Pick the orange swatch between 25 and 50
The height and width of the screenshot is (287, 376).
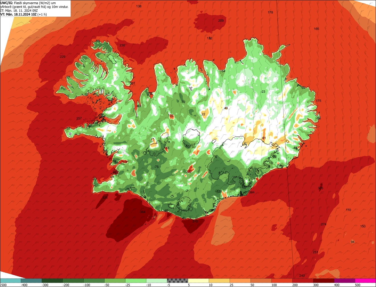[x=240, y=281]
